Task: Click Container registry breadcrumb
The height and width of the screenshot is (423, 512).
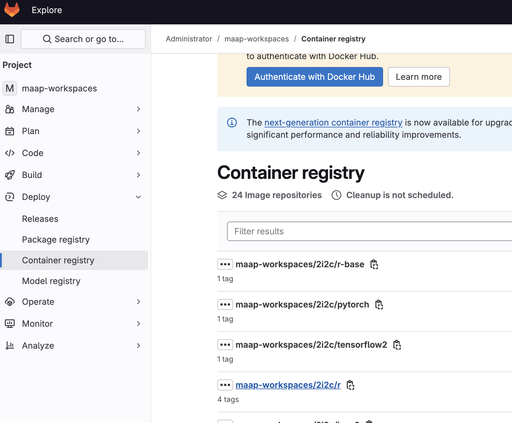Action: point(333,39)
